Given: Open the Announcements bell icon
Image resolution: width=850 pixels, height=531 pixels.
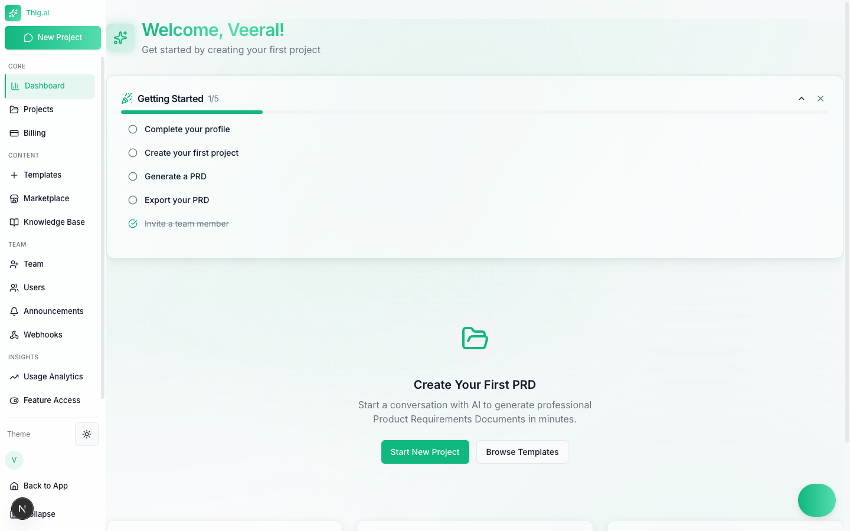Looking at the screenshot, I should 14,311.
